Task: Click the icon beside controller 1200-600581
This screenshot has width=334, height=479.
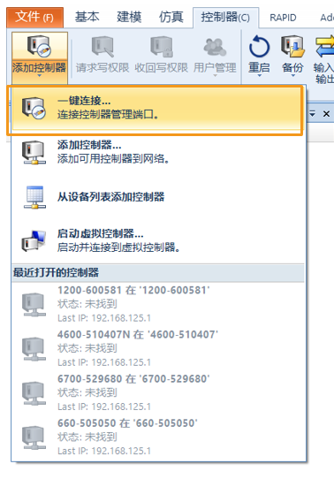Action: click(34, 305)
